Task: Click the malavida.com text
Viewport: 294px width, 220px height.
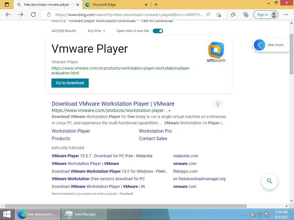Action: [186, 156]
